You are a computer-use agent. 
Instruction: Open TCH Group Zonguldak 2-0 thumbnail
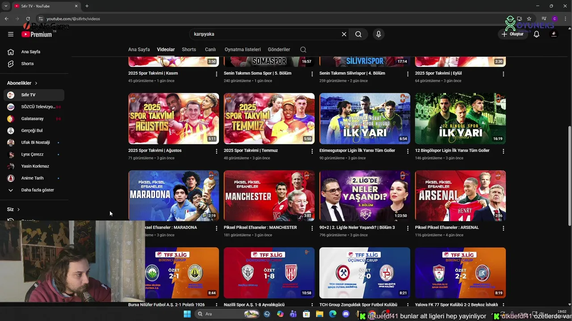tap(365, 273)
